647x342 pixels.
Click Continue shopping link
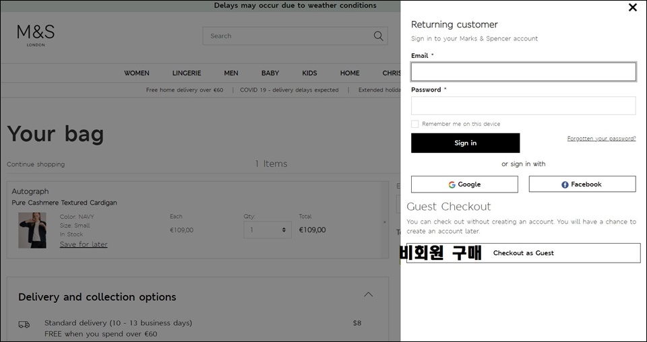pyautogui.click(x=36, y=164)
